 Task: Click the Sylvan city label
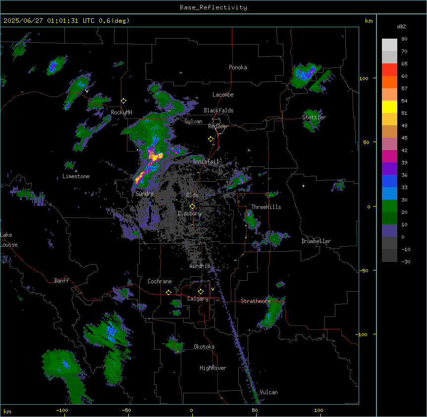pos(193,121)
